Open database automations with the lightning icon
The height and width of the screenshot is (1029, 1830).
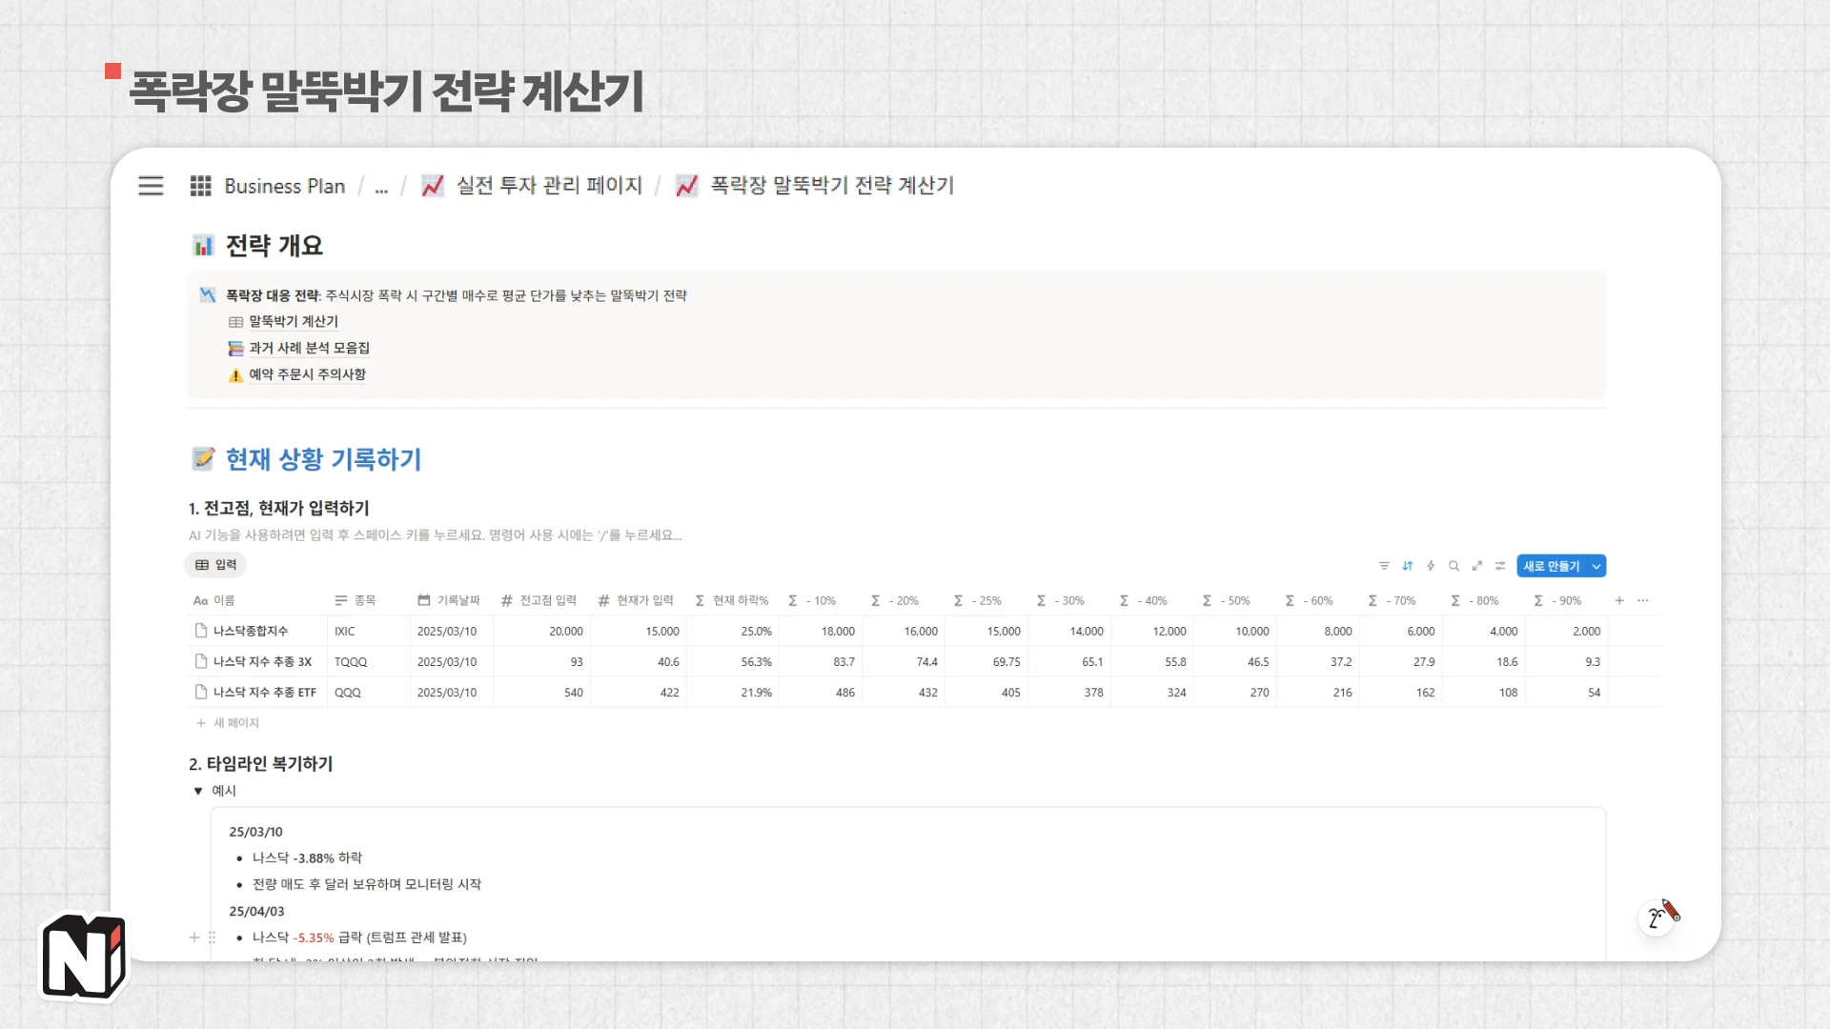1431,565
